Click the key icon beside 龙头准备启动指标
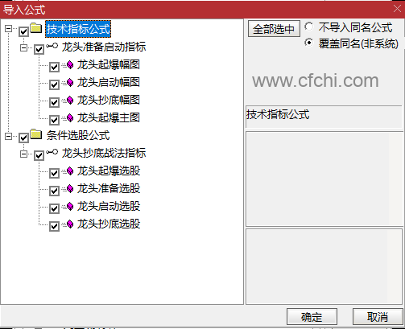Viewport: 405px width, 329px height. [52, 46]
